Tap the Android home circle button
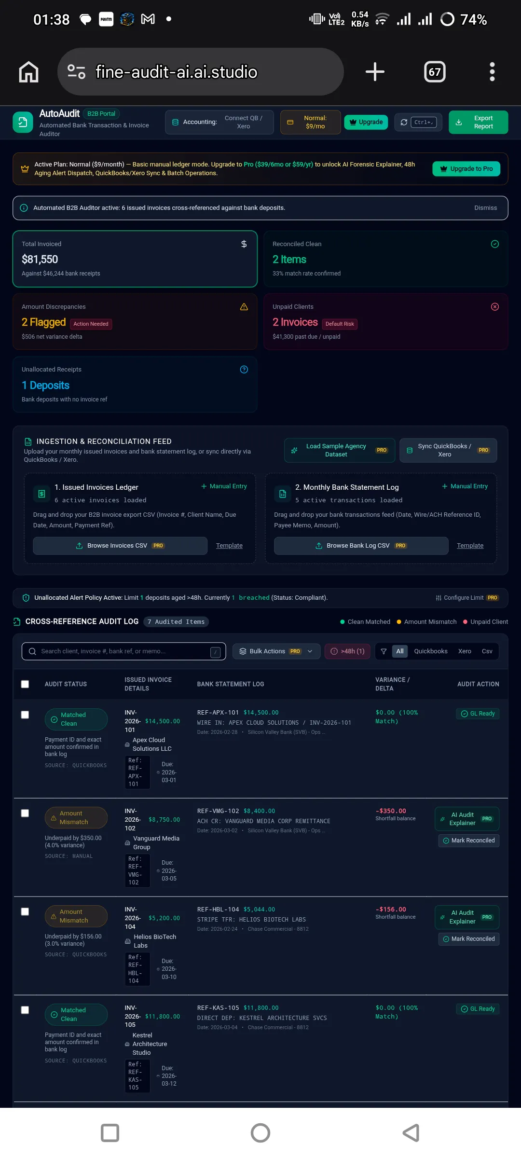This screenshot has height=1158, width=521. (260, 1133)
